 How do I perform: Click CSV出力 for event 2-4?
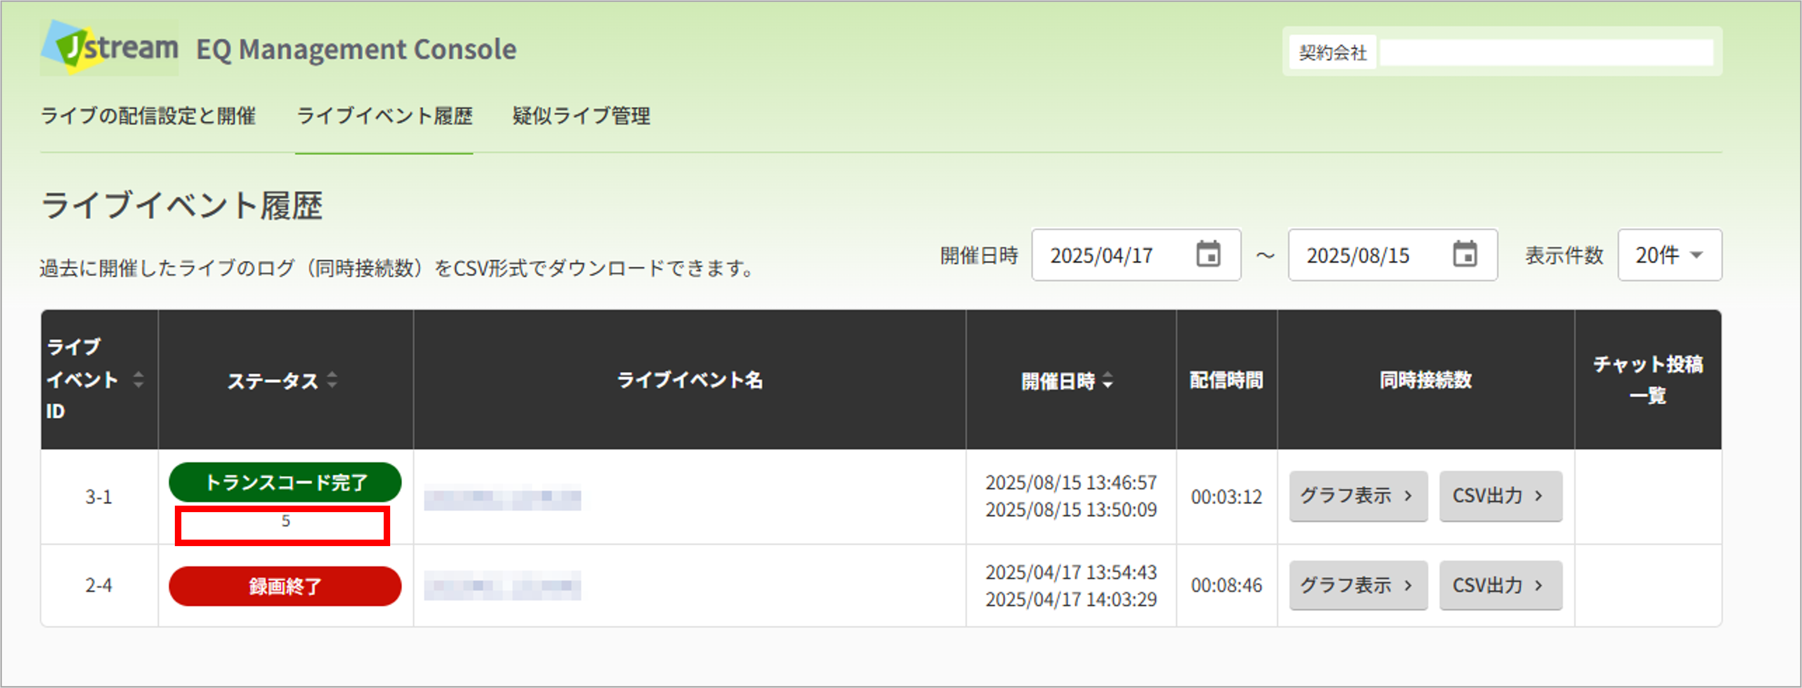coord(1500,585)
